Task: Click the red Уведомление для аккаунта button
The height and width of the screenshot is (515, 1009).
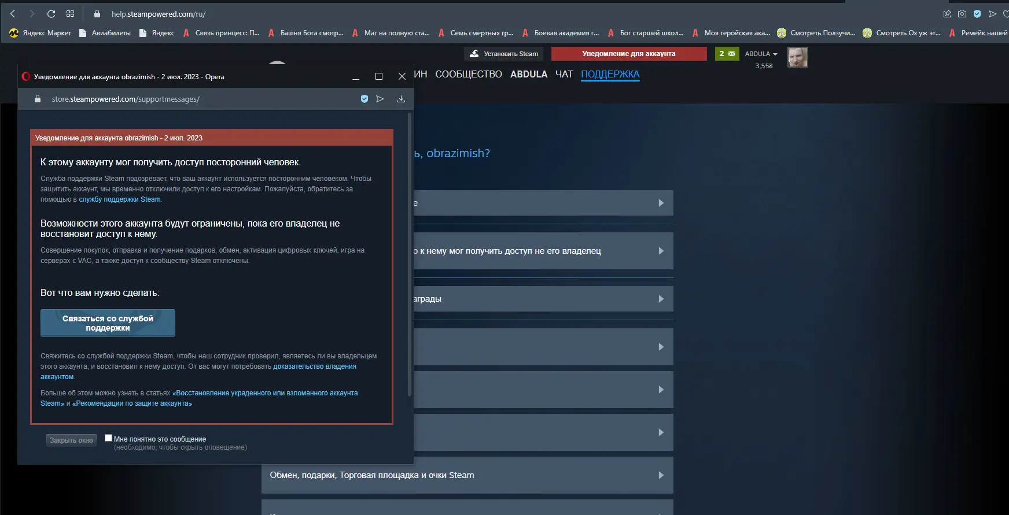Action: tap(629, 54)
